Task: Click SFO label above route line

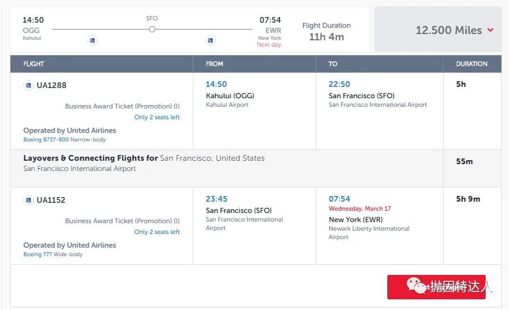Action: coord(152,19)
